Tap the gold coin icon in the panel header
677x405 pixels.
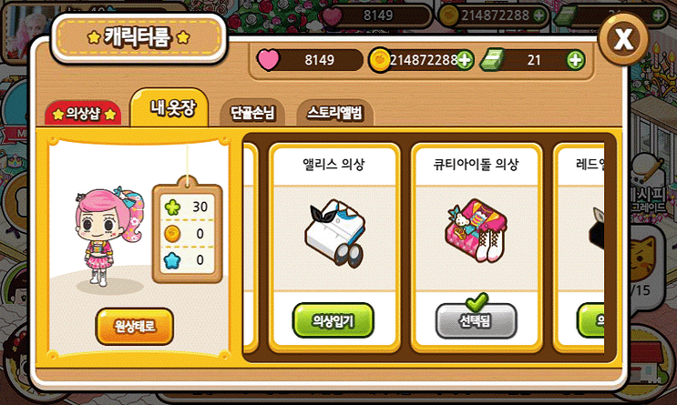(379, 60)
